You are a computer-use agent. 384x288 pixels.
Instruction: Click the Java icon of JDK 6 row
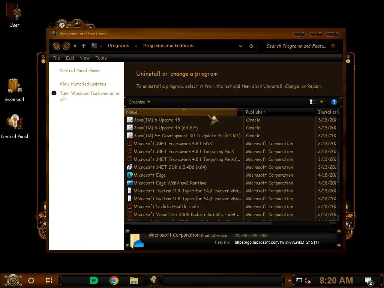pyautogui.click(x=129, y=135)
